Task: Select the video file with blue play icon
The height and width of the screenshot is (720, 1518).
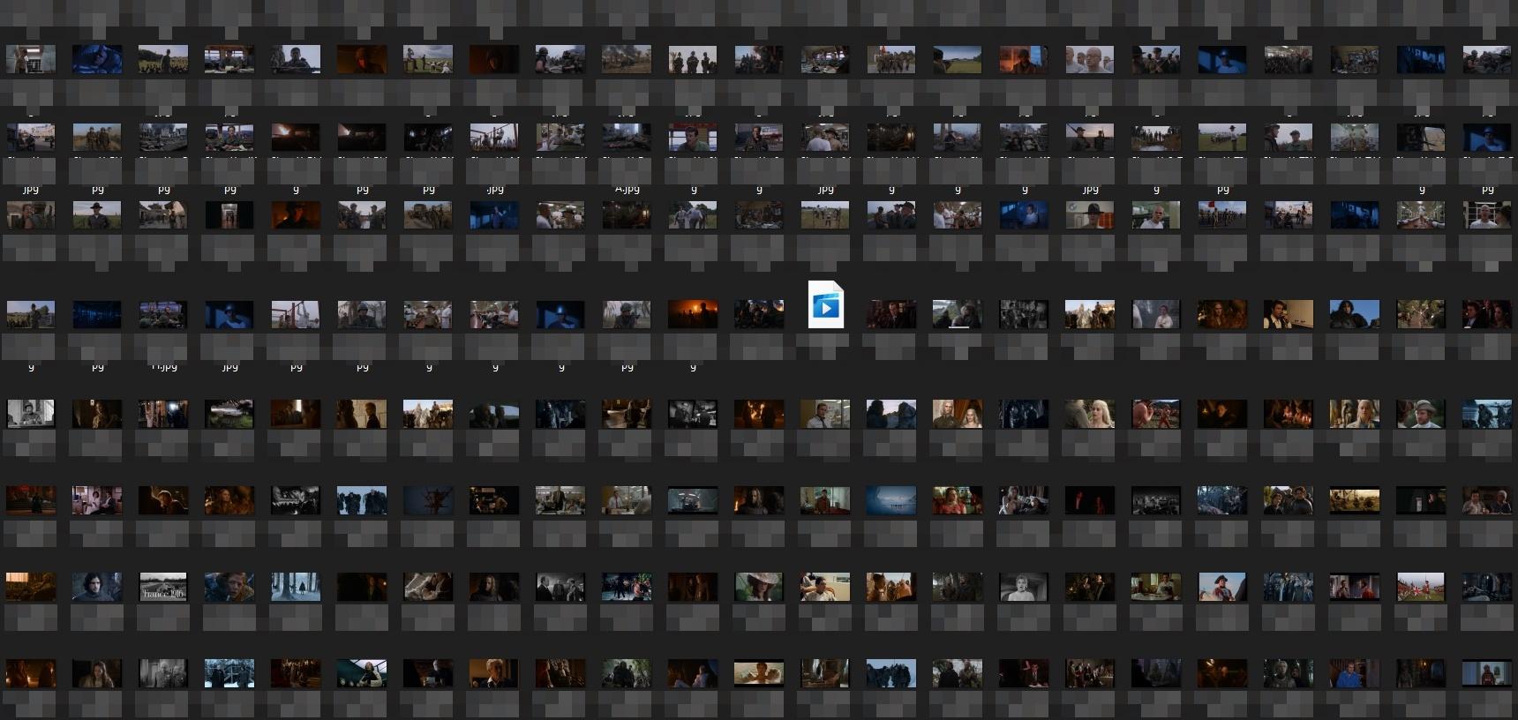Action: (825, 304)
